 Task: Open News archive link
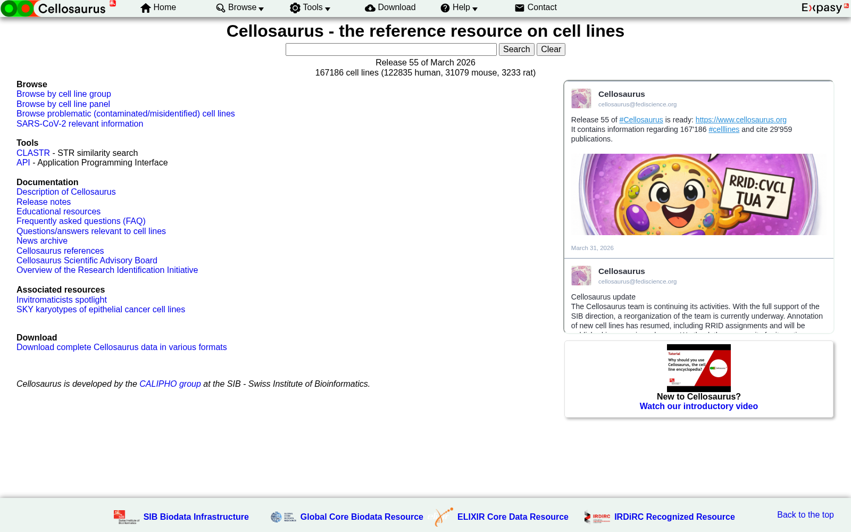(x=42, y=241)
